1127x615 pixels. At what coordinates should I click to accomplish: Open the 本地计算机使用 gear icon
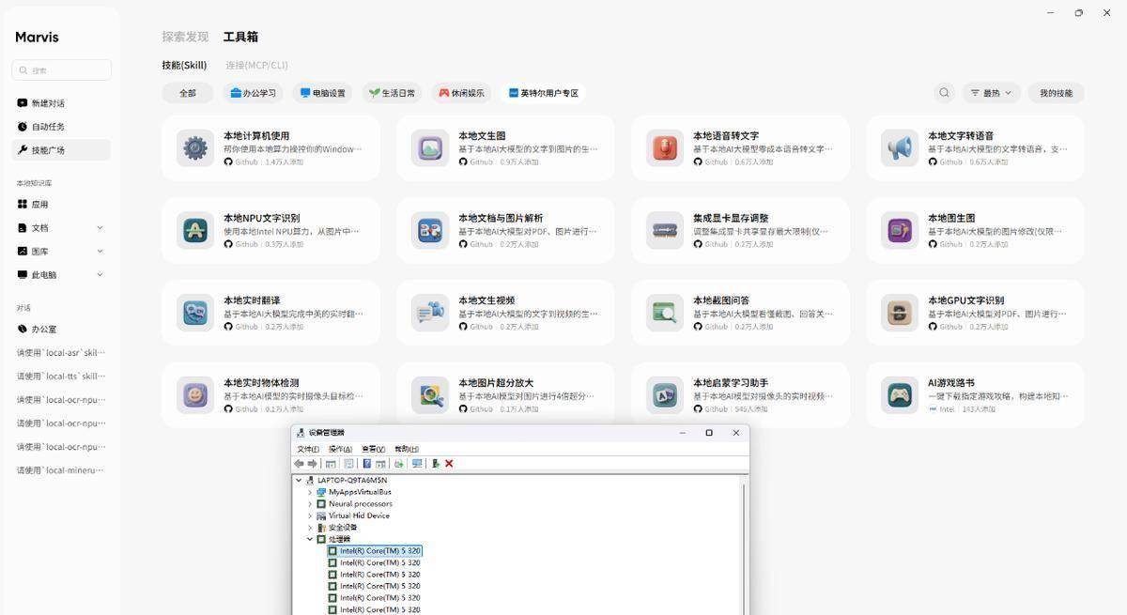click(195, 148)
